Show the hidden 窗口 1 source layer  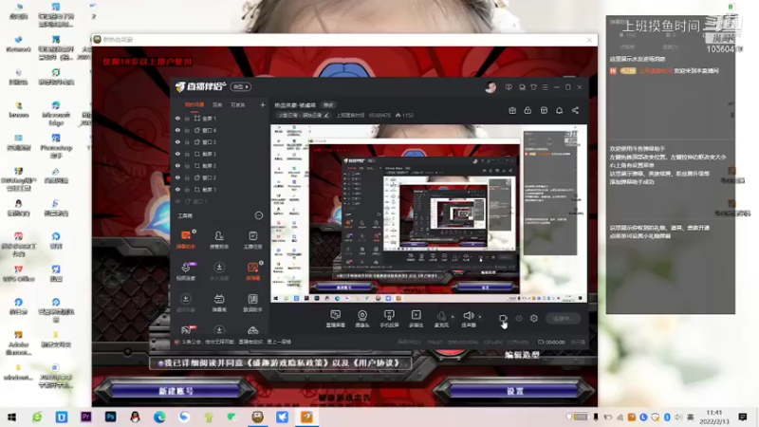click(x=177, y=201)
